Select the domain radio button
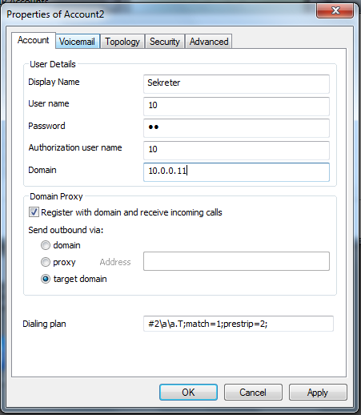 pos(46,245)
